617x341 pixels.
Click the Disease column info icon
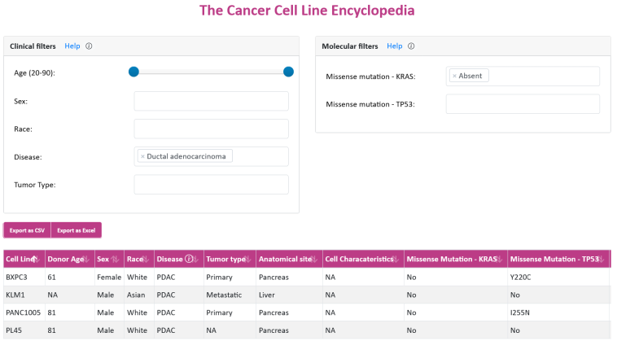(188, 260)
